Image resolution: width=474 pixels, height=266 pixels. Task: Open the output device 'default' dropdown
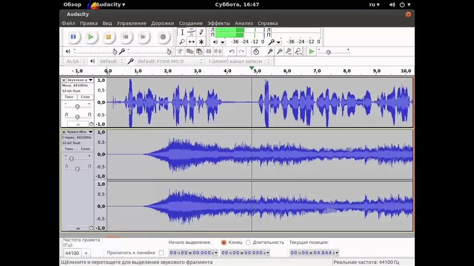click(x=111, y=61)
